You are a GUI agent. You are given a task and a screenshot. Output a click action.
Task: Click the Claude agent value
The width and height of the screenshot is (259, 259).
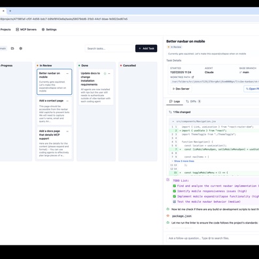209,72
